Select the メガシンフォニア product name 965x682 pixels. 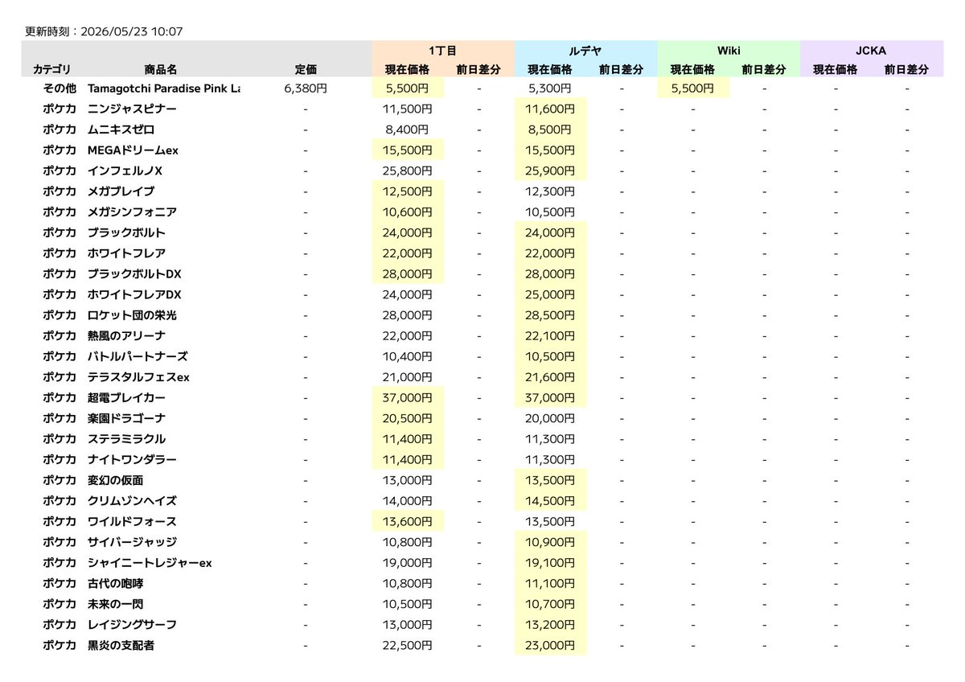[x=132, y=212]
